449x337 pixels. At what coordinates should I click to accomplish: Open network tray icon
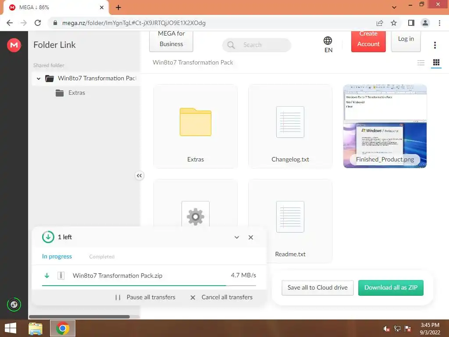[397, 329]
